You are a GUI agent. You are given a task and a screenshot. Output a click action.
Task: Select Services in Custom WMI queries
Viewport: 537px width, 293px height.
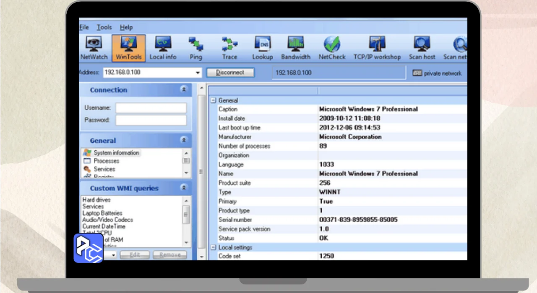93,206
